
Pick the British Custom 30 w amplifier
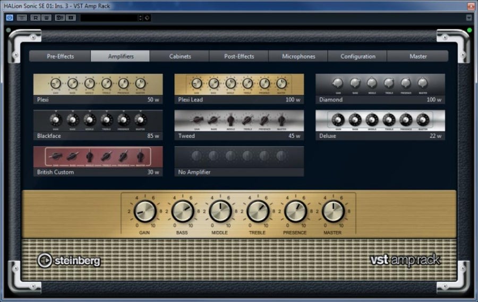point(98,161)
